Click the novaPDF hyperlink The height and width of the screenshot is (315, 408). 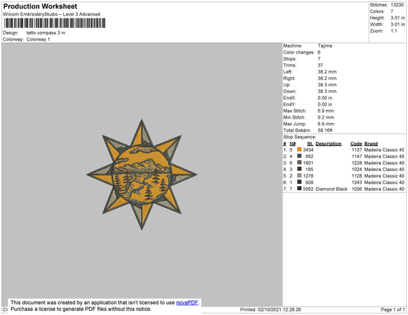(187, 303)
